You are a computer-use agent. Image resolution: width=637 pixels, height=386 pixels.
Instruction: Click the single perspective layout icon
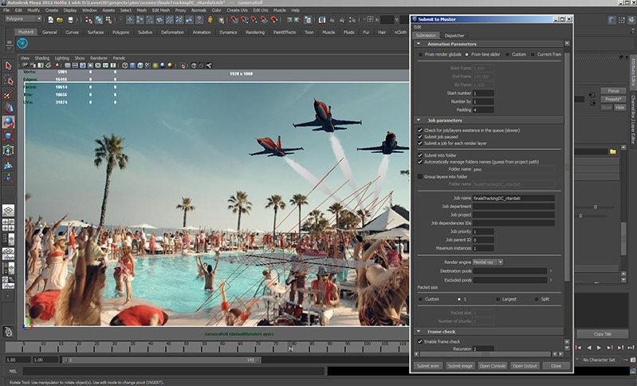[8, 211]
